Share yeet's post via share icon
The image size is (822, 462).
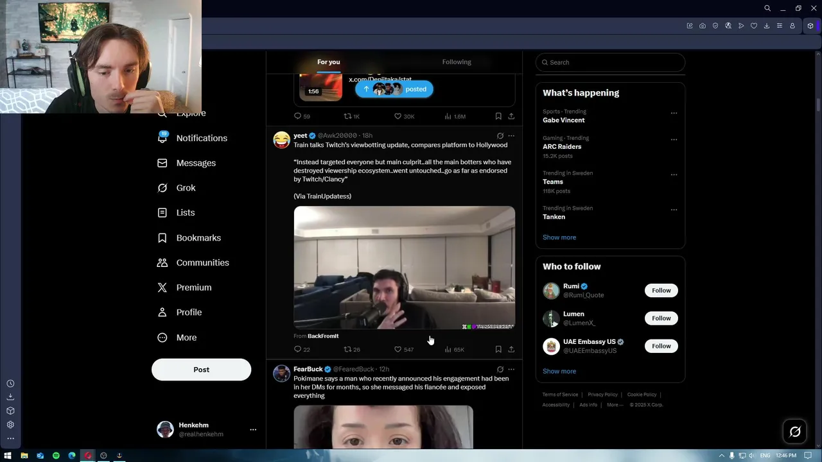pyautogui.click(x=511, y=350)
